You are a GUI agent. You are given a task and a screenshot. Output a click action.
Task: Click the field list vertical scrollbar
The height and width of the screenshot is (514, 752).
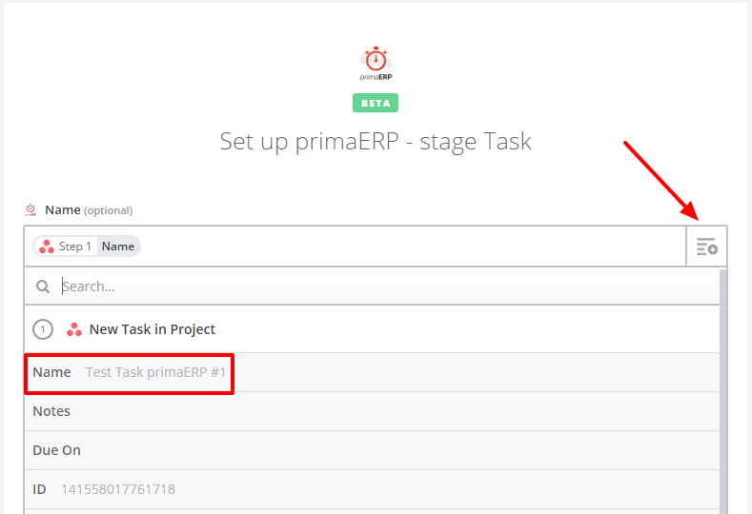[722, 391]
